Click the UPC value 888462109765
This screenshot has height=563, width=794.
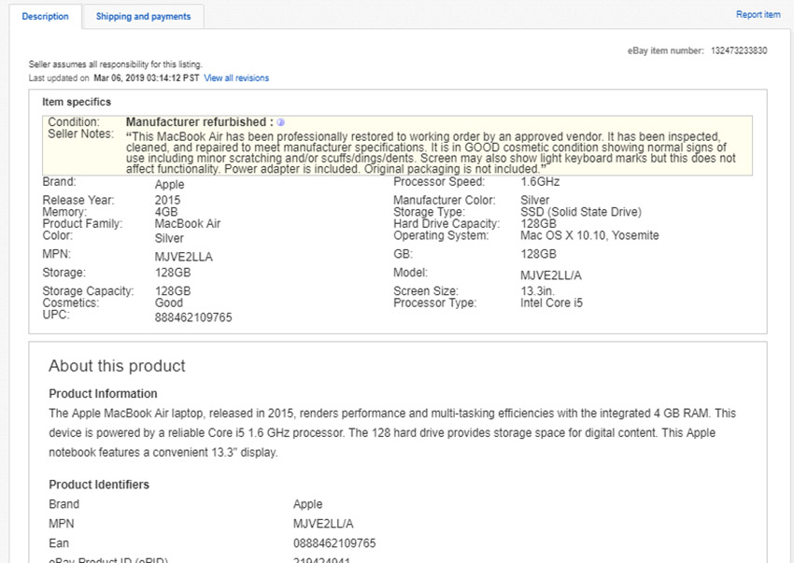pos(193,317)
